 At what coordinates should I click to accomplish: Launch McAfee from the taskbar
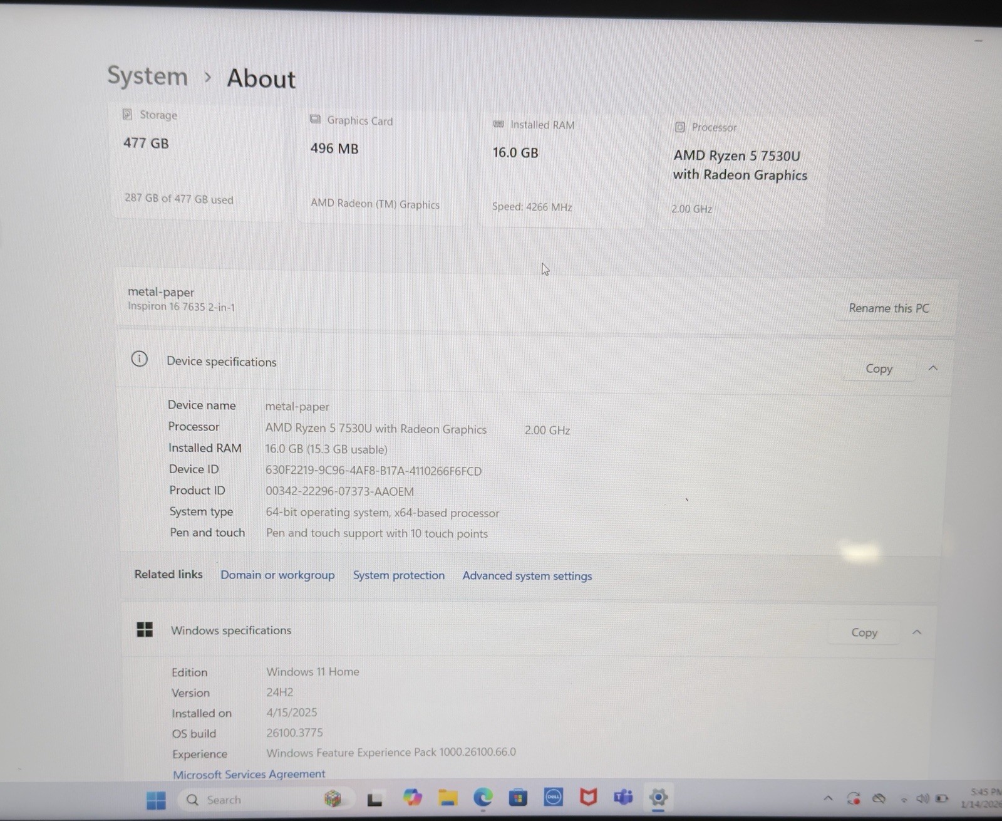coord(588,797)
